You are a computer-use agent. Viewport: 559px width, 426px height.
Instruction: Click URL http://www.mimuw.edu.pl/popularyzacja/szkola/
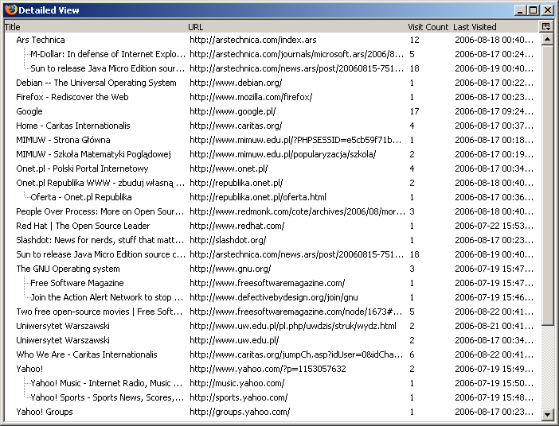click(283, 154)
